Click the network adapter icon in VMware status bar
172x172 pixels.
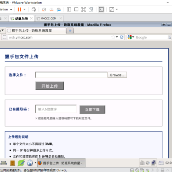142,170
